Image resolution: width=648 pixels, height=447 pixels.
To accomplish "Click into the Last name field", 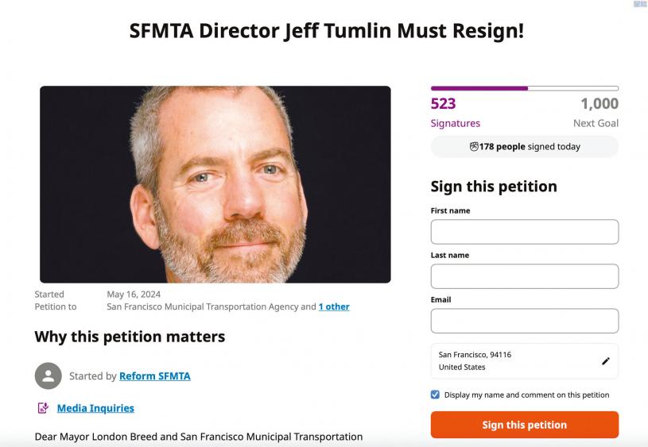I will point(524,276).
